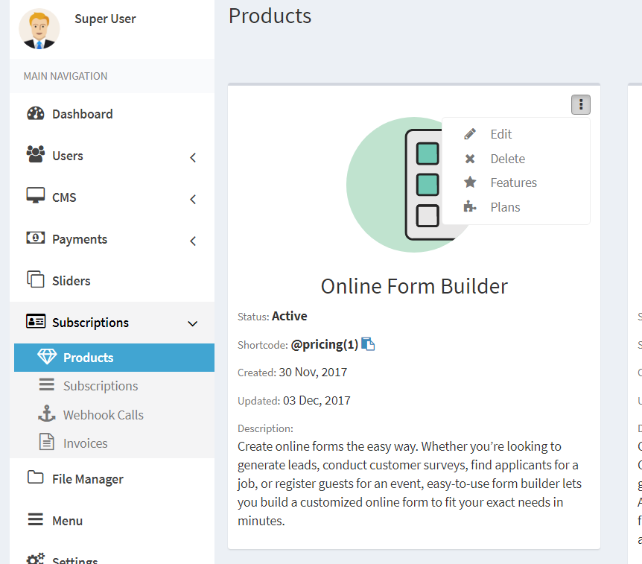Image resolution: width=642 pixels, height=564 pixels.
Task: Select the Products submenu item
Action: (114, 358)
